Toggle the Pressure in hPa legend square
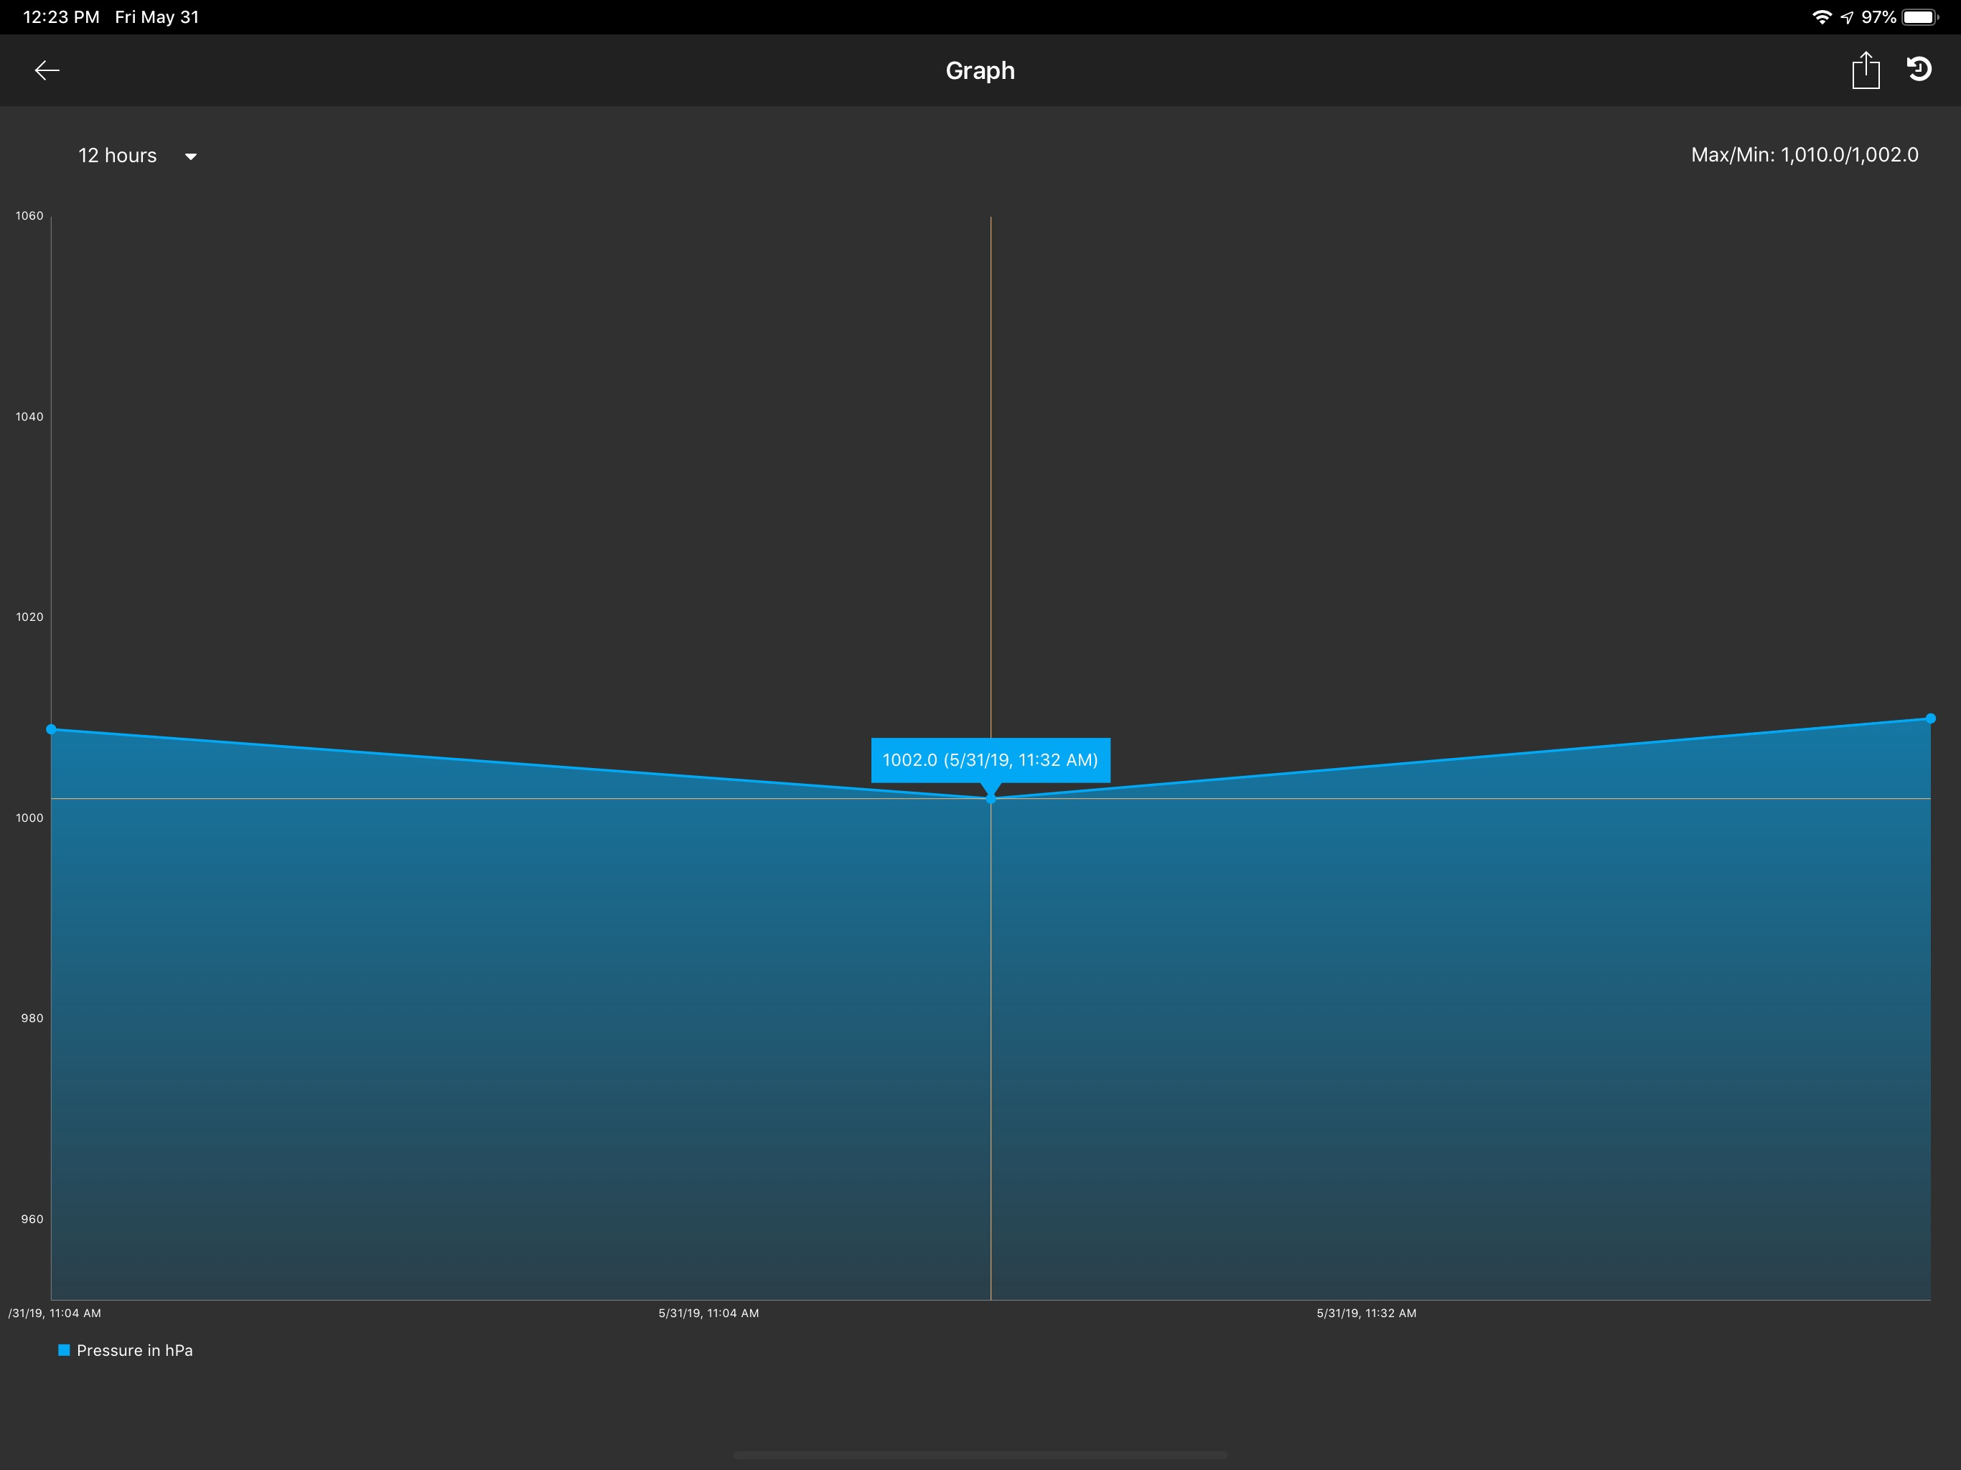 [64, 1349]
